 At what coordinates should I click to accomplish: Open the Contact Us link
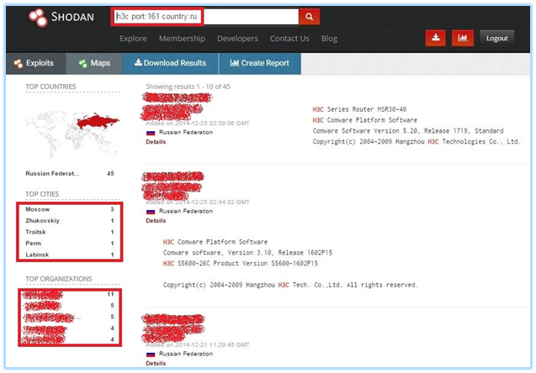pyautogui.click(x=289, y=39)
